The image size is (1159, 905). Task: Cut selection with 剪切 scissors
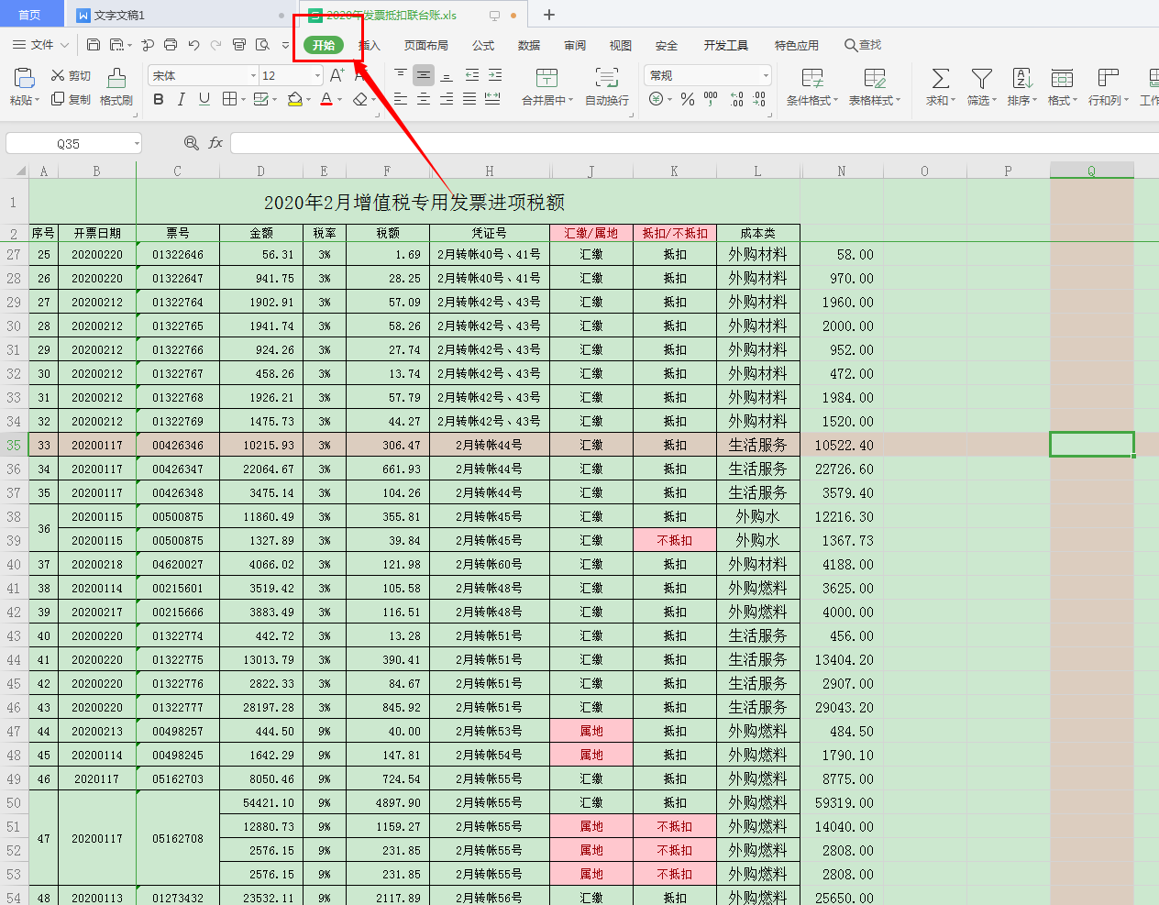point(71,75)
